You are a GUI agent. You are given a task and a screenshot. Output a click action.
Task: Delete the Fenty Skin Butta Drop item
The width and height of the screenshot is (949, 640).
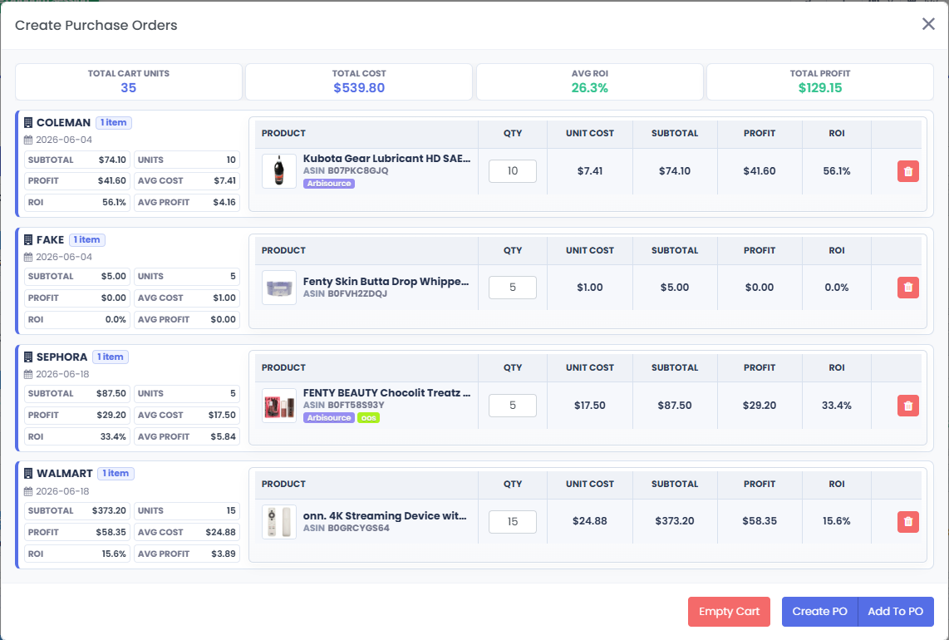907,288
